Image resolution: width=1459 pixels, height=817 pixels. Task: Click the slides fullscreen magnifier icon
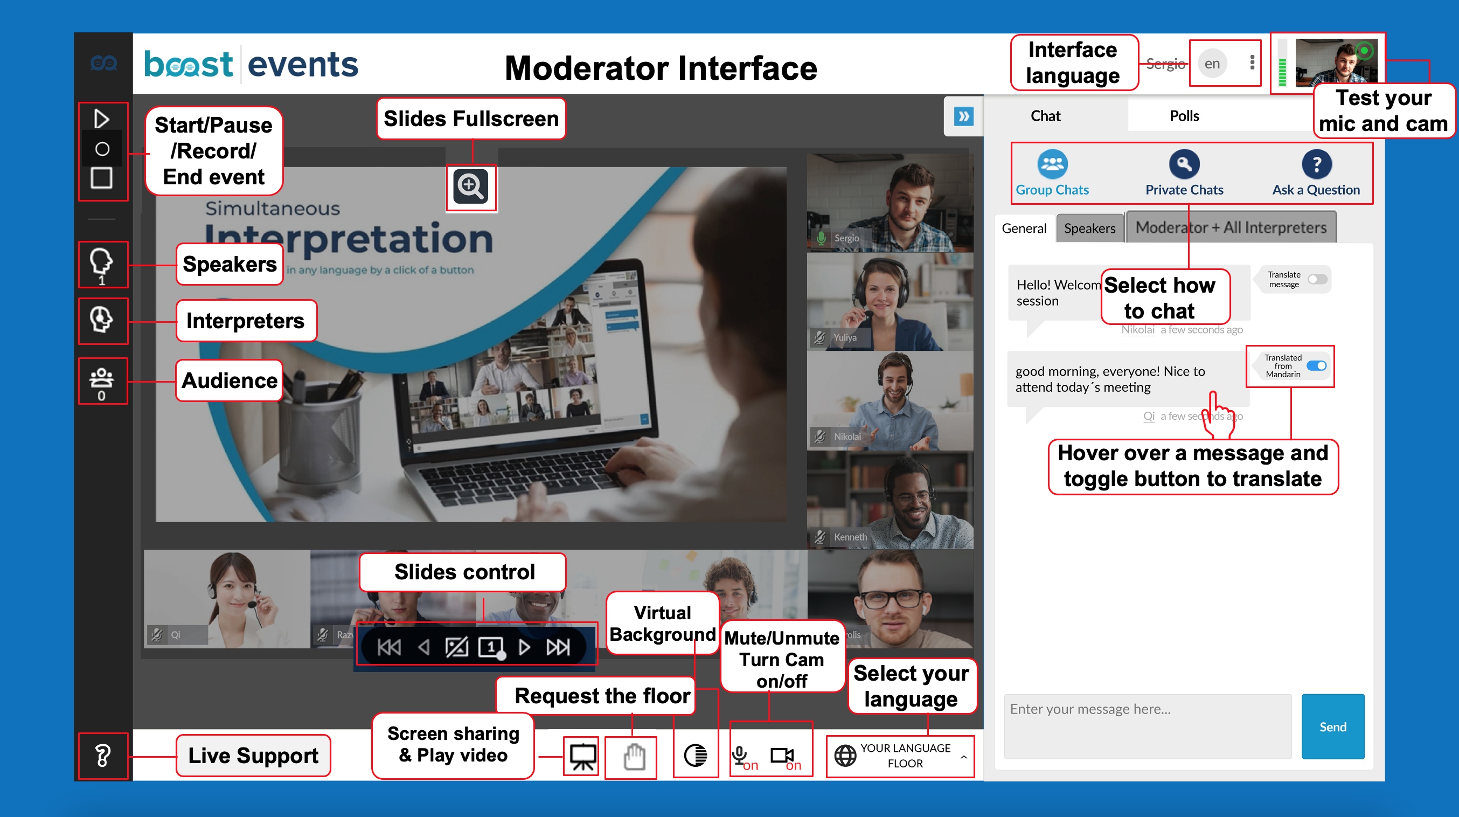[x=471, y=186]
